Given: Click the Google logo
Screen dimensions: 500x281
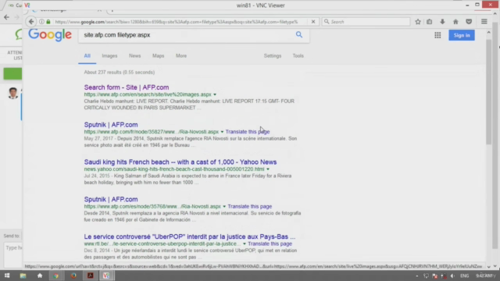Looking at the screenshot, I should (x=50, y=34).
